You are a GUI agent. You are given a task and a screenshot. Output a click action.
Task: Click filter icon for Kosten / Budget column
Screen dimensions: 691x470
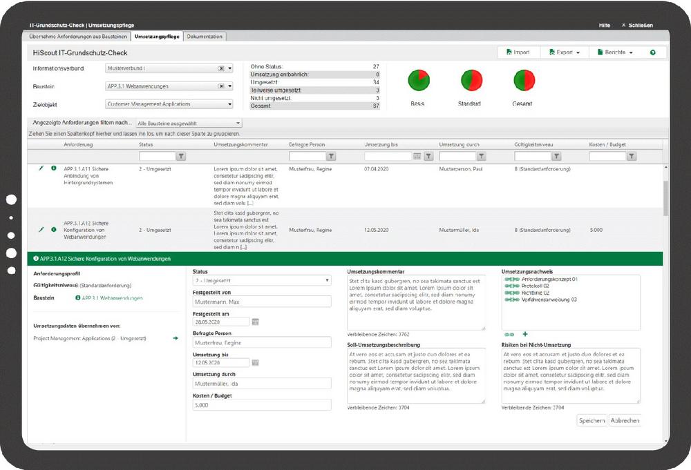(x=631, y=157)
